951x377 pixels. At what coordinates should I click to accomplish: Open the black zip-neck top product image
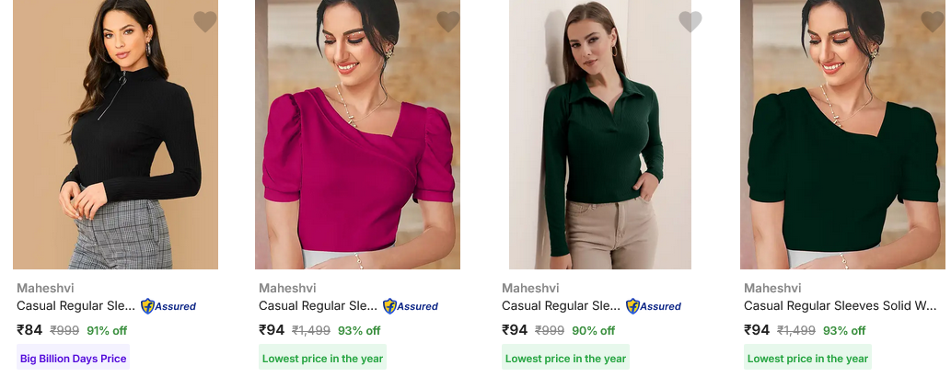(115, 134)
